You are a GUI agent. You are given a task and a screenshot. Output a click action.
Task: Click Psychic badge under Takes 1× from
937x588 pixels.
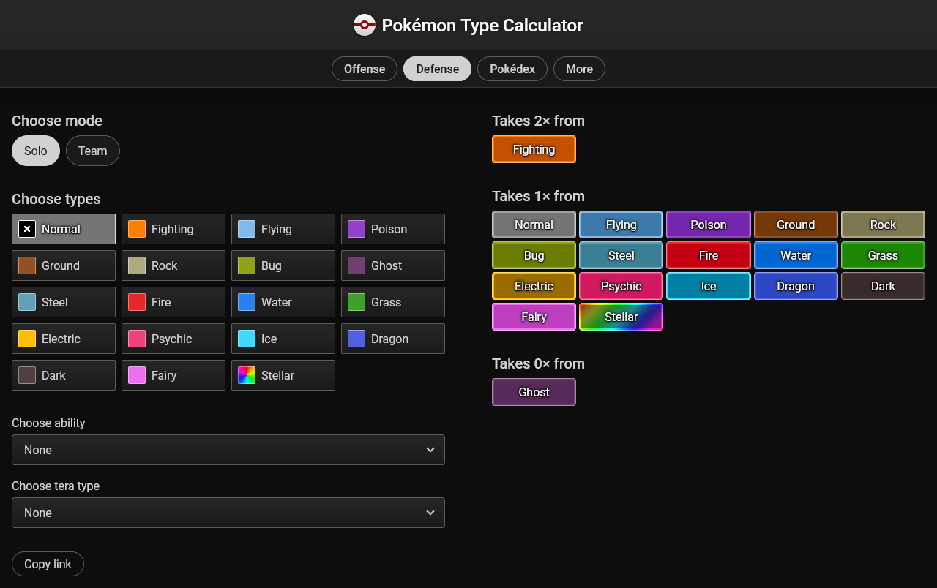[x=621, y=286]
